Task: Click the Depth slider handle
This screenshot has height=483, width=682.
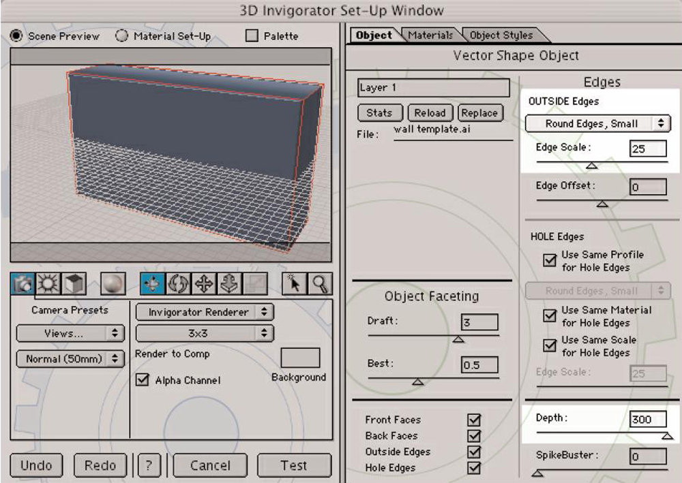Action: tap(667, 436)
